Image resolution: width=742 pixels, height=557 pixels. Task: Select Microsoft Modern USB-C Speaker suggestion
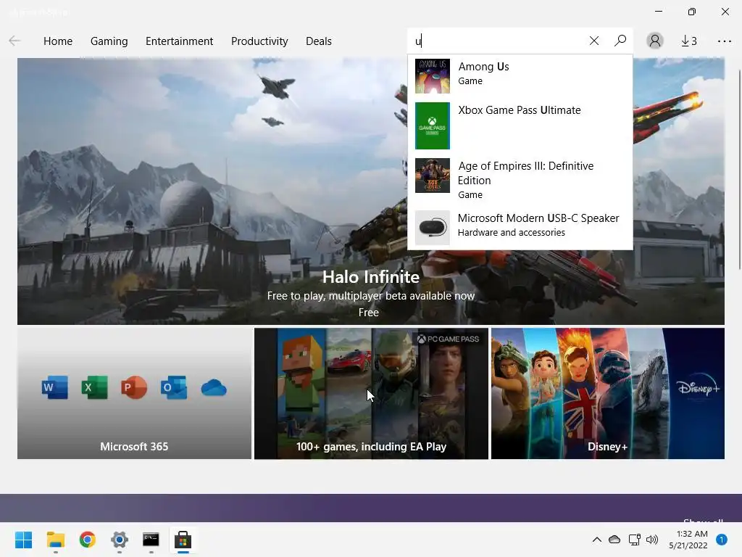coord(520,227)
